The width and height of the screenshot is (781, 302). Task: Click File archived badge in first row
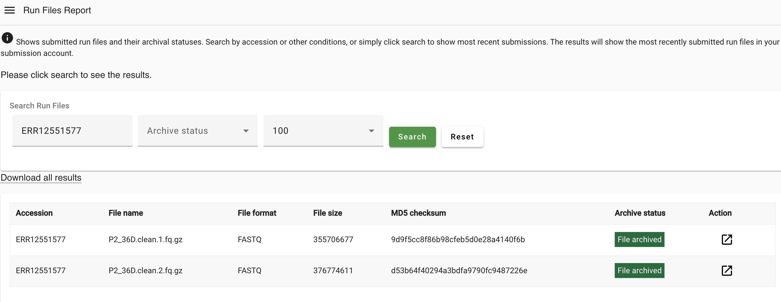(639, 239)
